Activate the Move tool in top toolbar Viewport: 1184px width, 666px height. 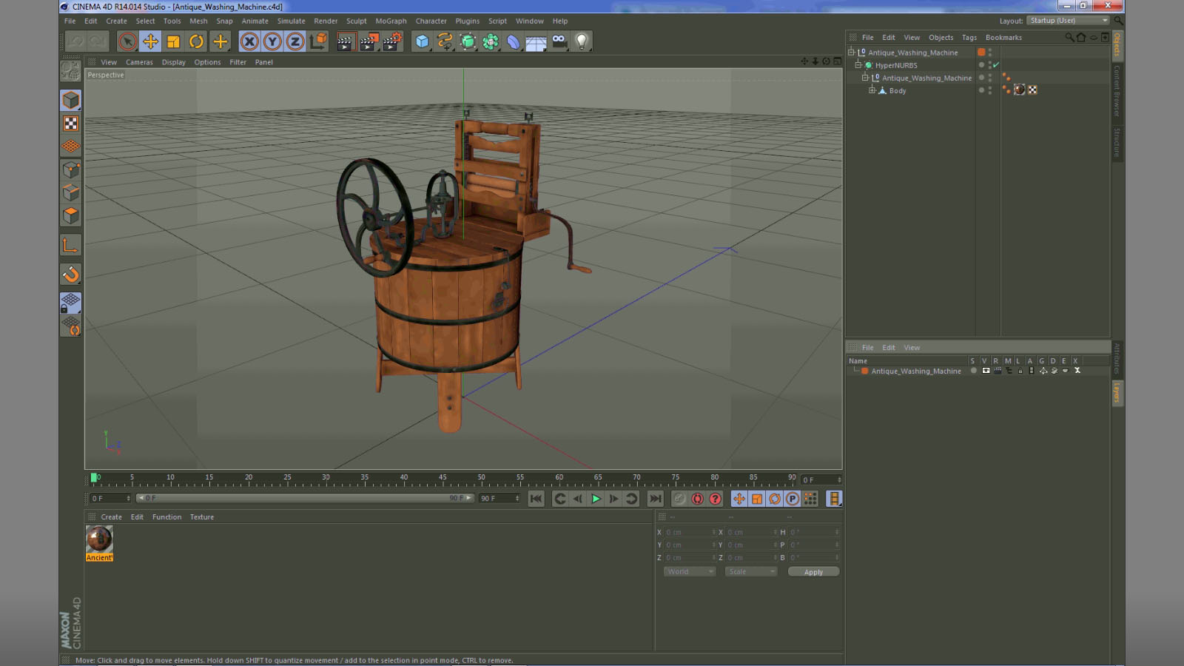click(150, 41)
